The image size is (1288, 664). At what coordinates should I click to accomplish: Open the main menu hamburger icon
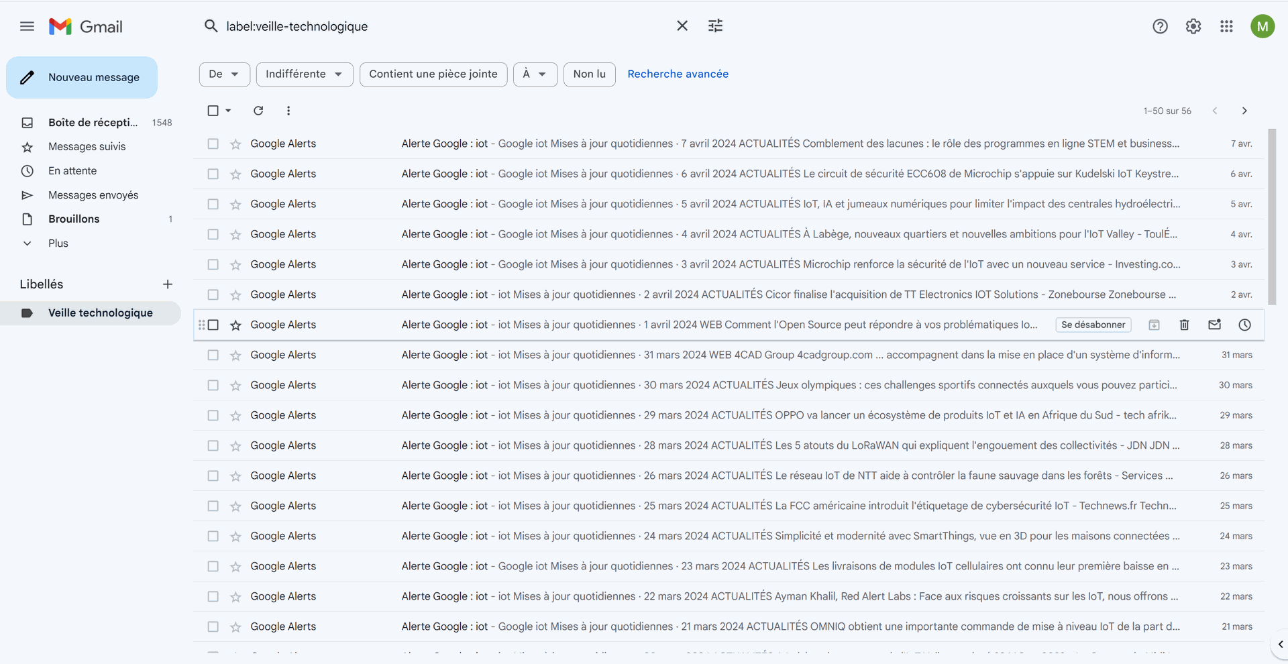click(x=27, y=26)
